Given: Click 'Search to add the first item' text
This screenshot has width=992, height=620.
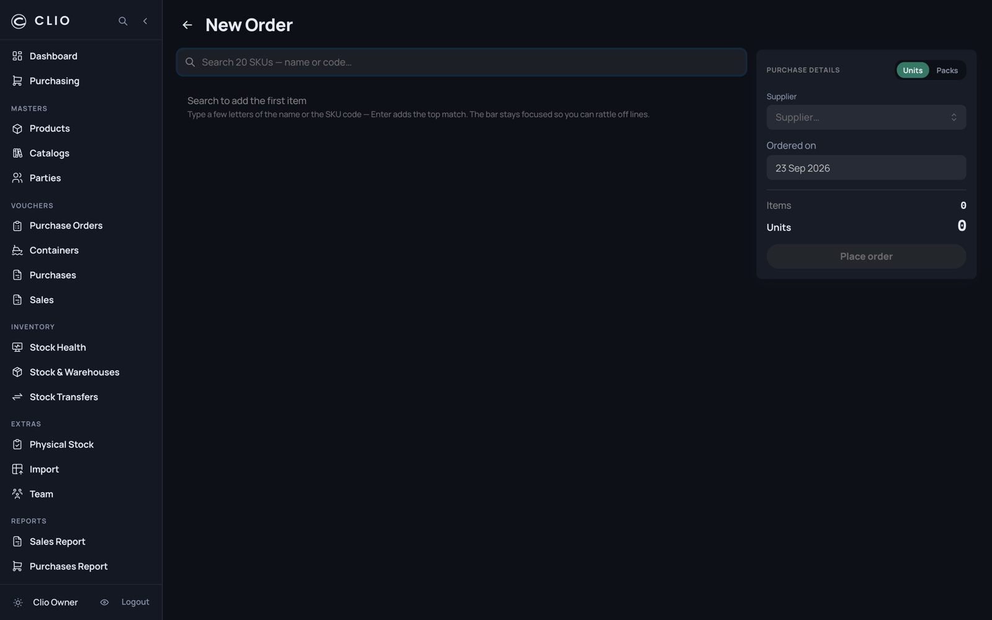Looking at the screenshot, I should pyautogui.click(x=247, y=101).
